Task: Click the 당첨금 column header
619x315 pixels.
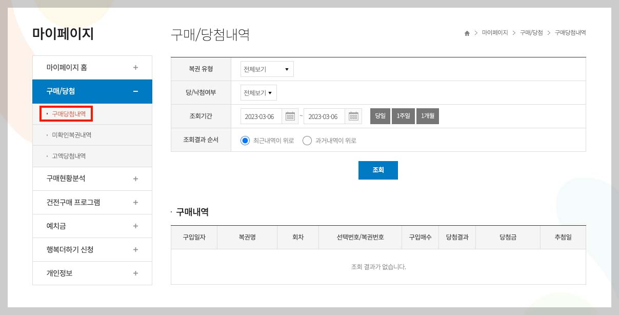Action: pos(508,238)
